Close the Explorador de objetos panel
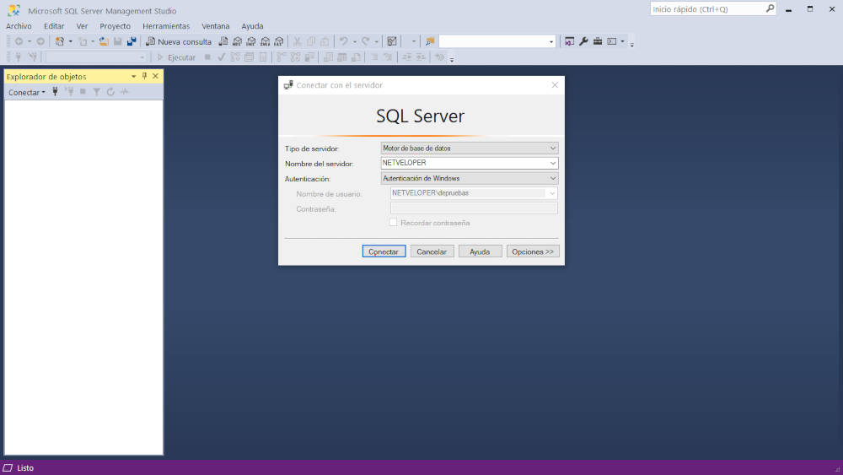 tap(155, 77)
